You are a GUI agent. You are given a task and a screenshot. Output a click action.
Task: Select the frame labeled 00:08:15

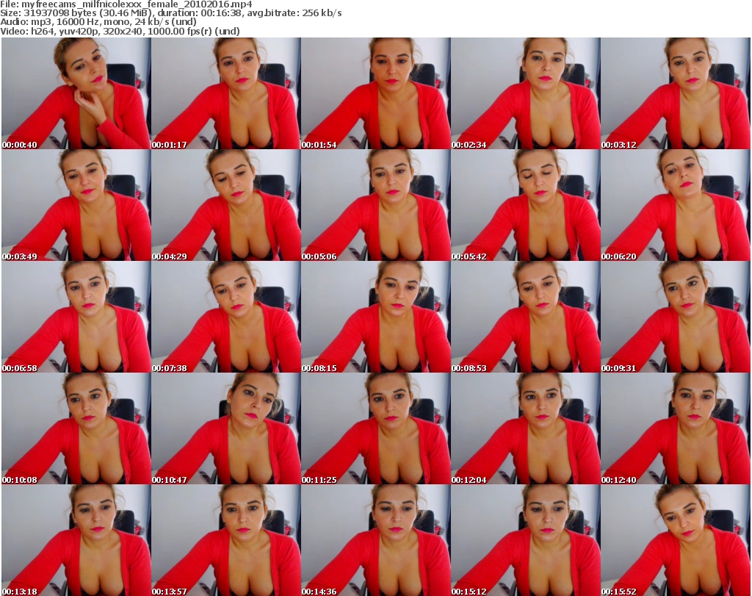coord(375,317)
